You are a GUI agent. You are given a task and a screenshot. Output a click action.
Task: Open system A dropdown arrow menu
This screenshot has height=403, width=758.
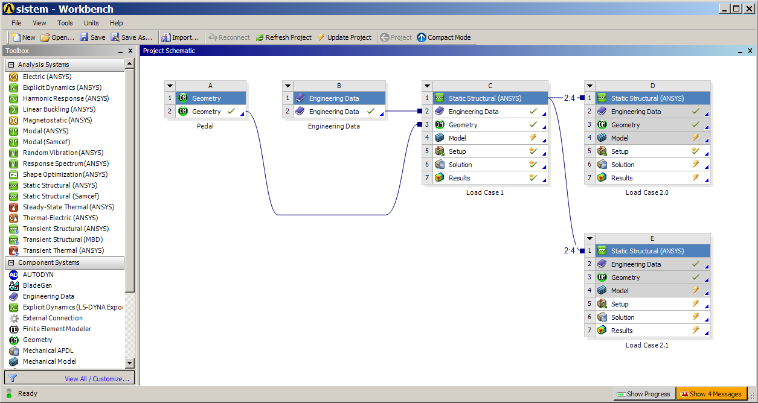(x=170, y=86)
